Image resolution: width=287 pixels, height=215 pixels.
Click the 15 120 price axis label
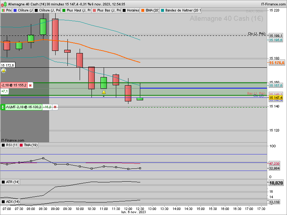(x=274, y=130)
